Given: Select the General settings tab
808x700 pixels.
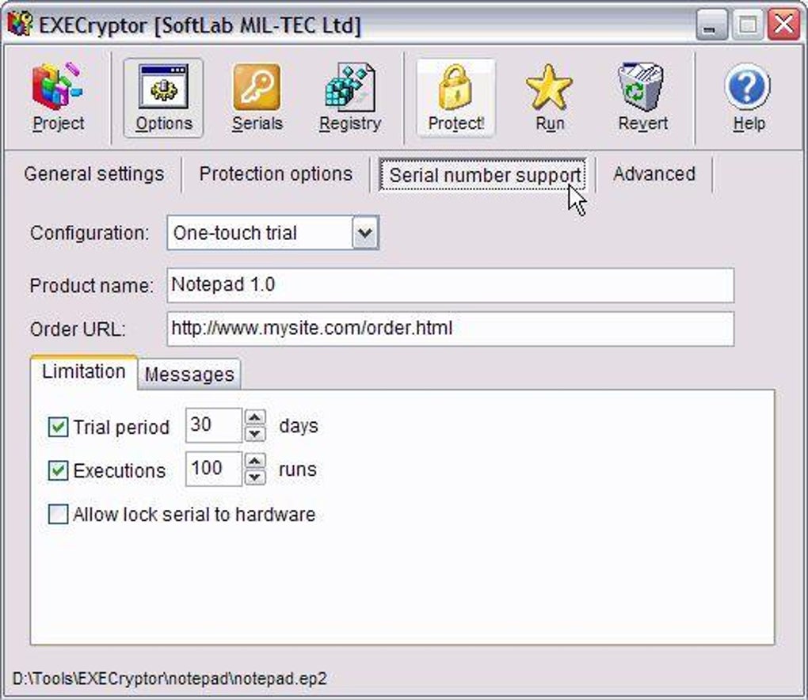Looking at the screenshot, I should [x=93, y=173].
